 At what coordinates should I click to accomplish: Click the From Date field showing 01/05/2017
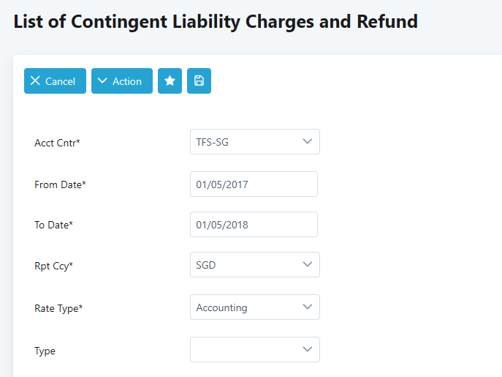tap(254, 184)
